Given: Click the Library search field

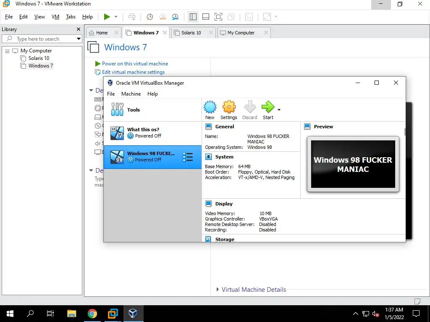Looking at the screenshot, I should point(42,39).
